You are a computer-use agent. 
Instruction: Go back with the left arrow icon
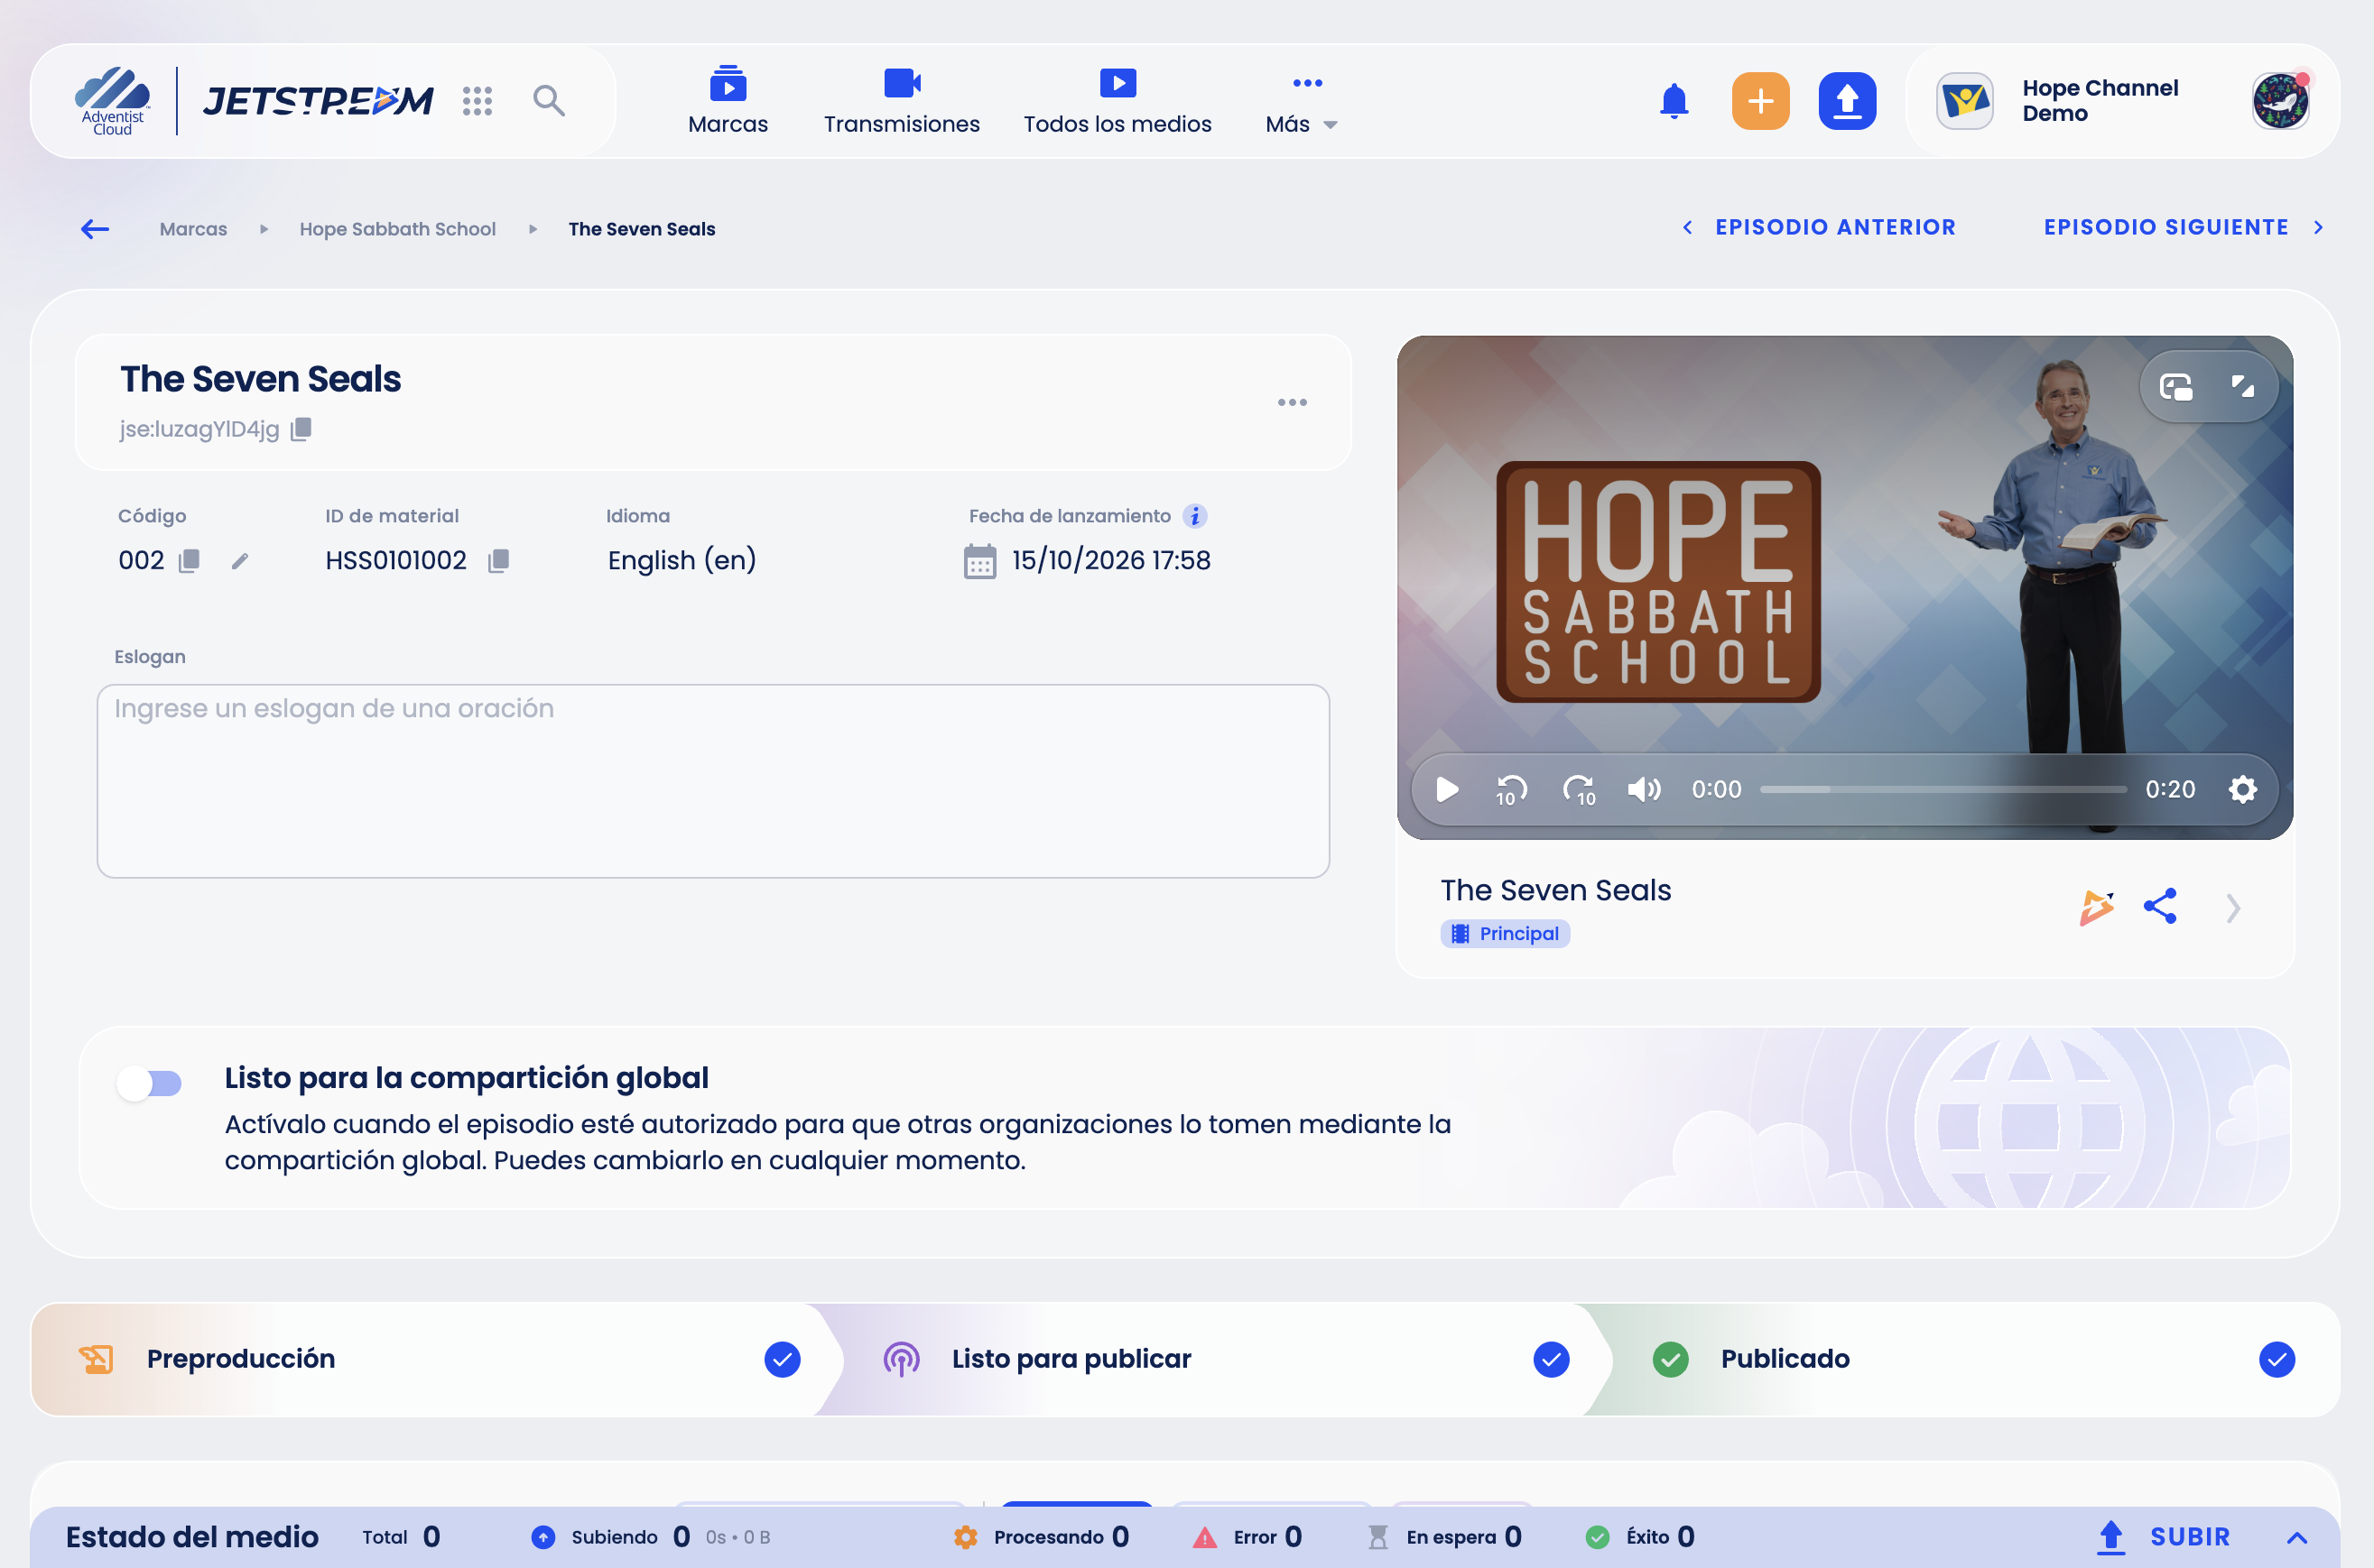coord(95,229)
